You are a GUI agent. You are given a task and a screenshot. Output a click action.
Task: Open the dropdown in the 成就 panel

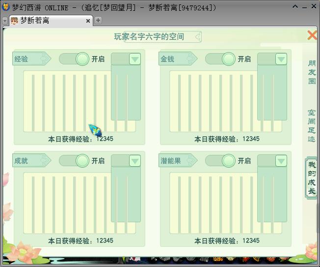[135, 161]
